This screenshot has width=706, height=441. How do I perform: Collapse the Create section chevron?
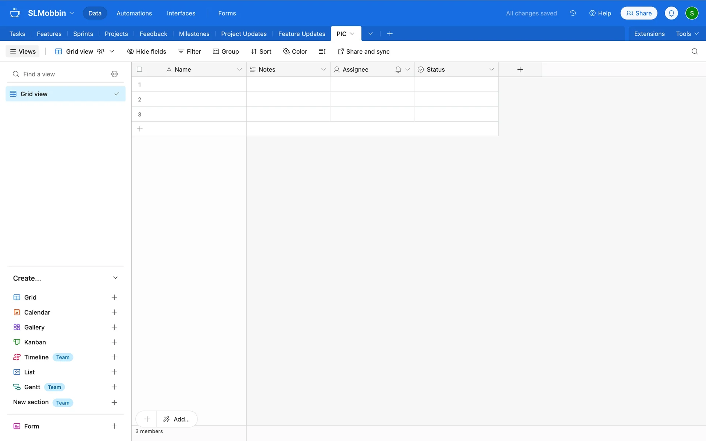(x=115, y=278)
